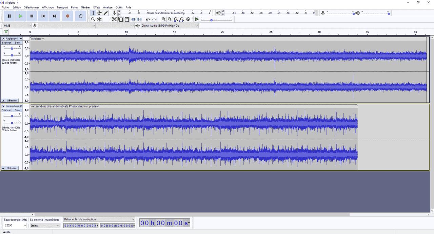Start monitoring by clicking the recording meter
The image size is (434, 234).
click(166, 13)
